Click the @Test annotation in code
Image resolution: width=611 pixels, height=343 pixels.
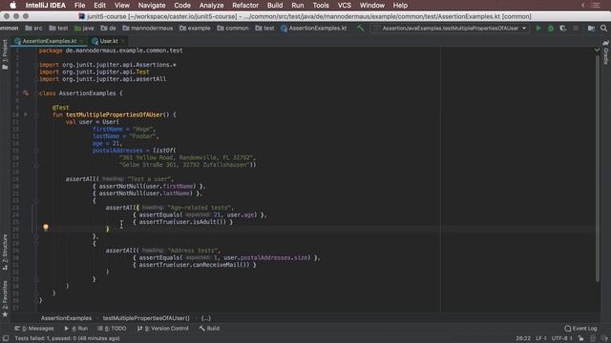pyautogui.click(x=60, y=108)
